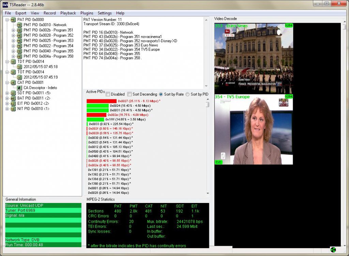Click the icon beside PMT PID 0x002b Program 351
Screen dimensions: 349x256
[x=19, y=30]
